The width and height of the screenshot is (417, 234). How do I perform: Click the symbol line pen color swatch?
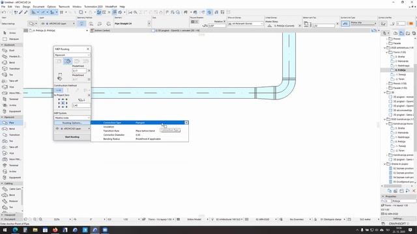[410, 23]
